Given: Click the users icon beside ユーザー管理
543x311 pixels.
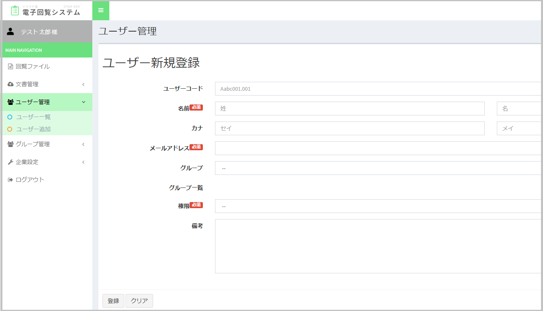Looking at the screenshot, I should point(11,102).
